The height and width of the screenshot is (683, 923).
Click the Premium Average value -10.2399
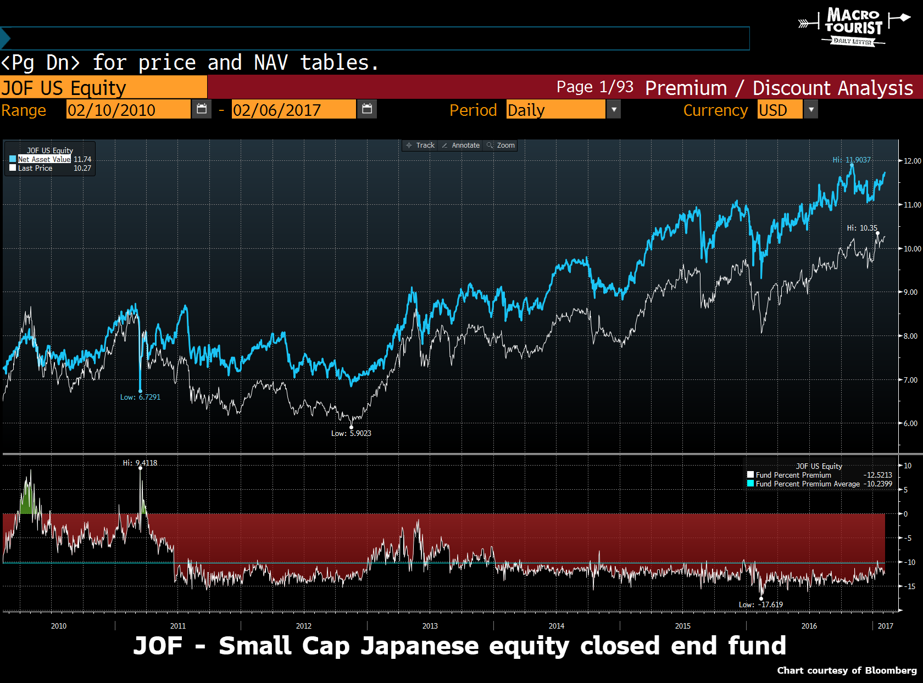pyautogui.click(x=877, y=484)
